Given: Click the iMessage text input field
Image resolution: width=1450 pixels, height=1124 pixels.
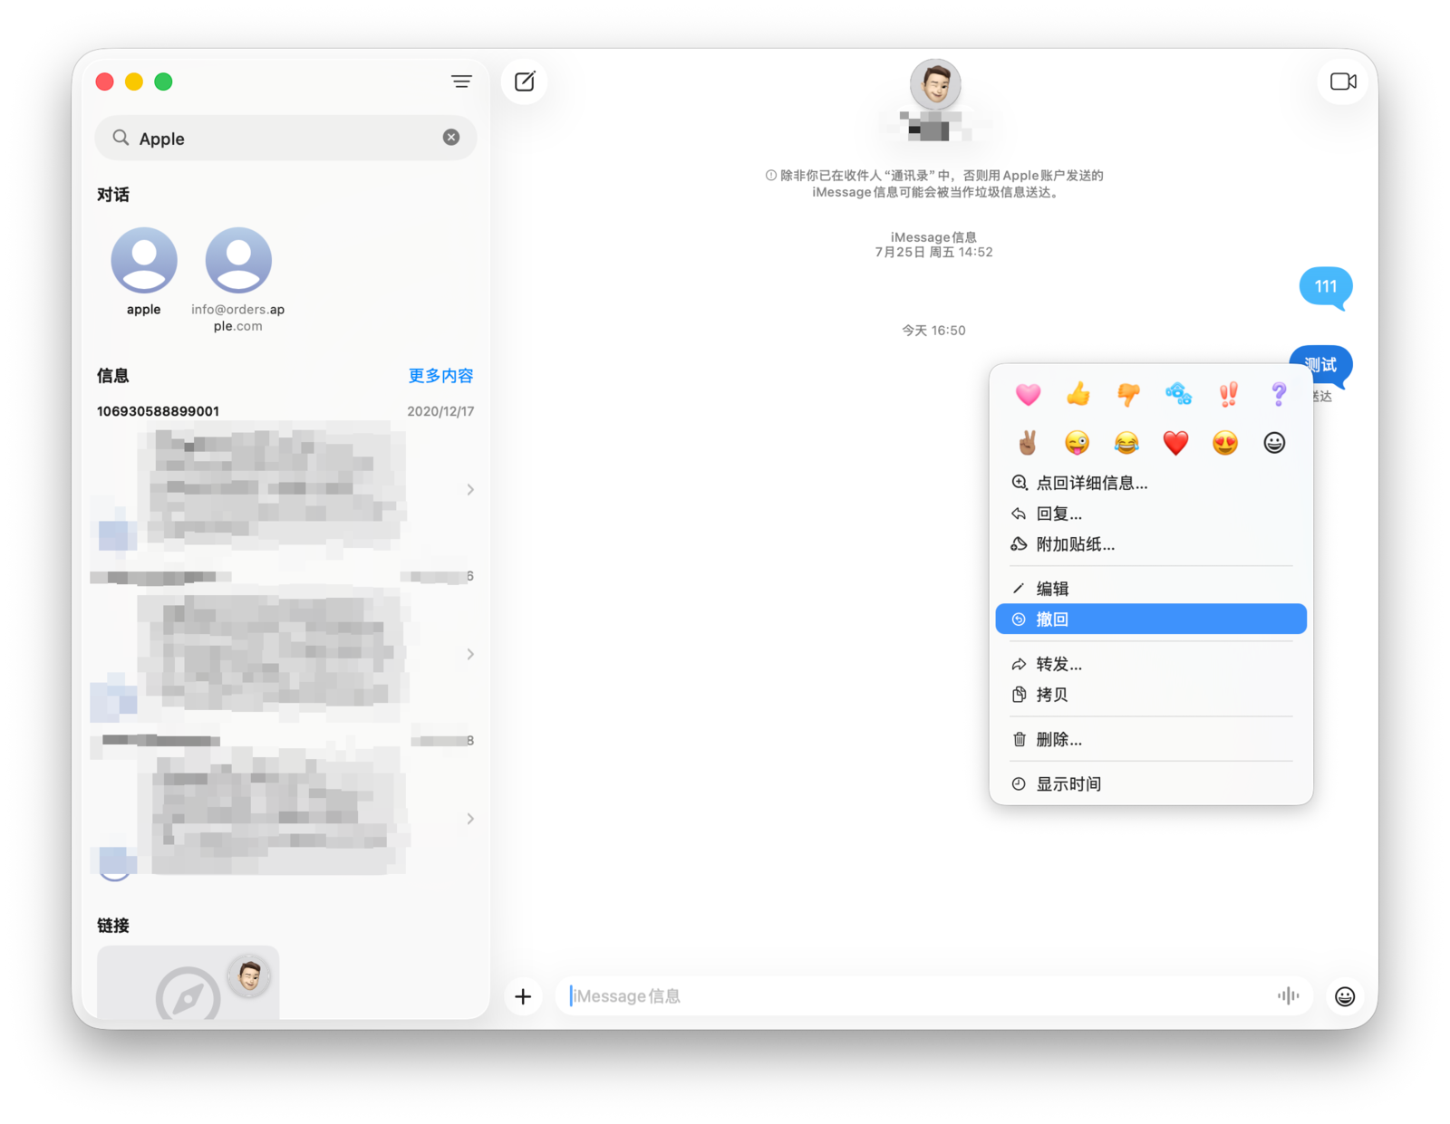Looking at the screenshot, I should pos(915,996).
